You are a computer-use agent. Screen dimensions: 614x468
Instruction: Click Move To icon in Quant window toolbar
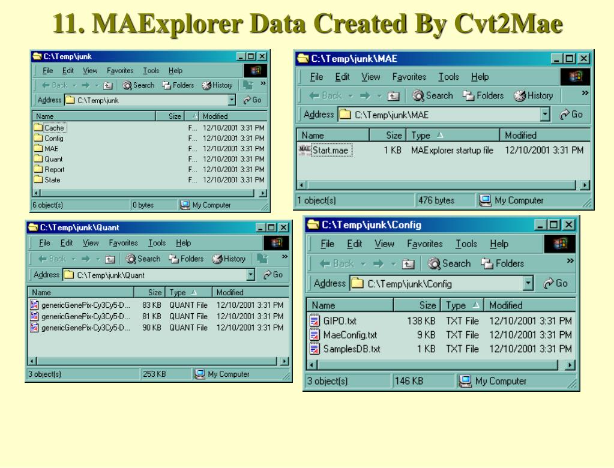[262, 259]
